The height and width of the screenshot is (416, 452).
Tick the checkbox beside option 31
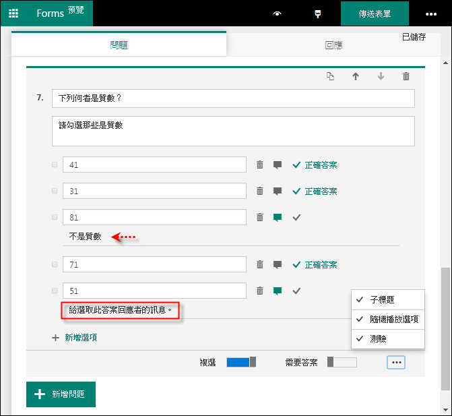click(x=55, y=191)
